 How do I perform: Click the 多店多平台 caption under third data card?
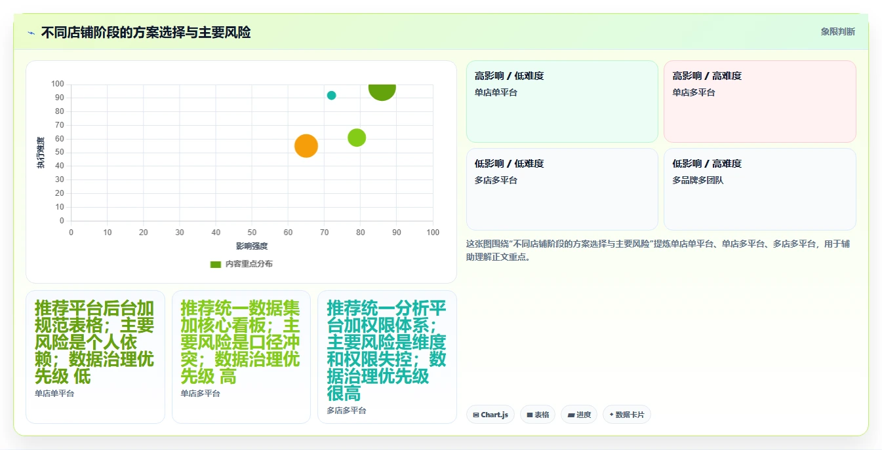pyautogui.click(x=346, y=411)
